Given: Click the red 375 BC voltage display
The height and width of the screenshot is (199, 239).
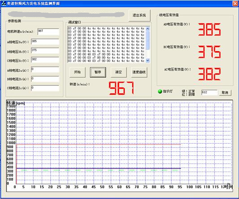Looking at the screenshot, I should [x=209, y=52].
